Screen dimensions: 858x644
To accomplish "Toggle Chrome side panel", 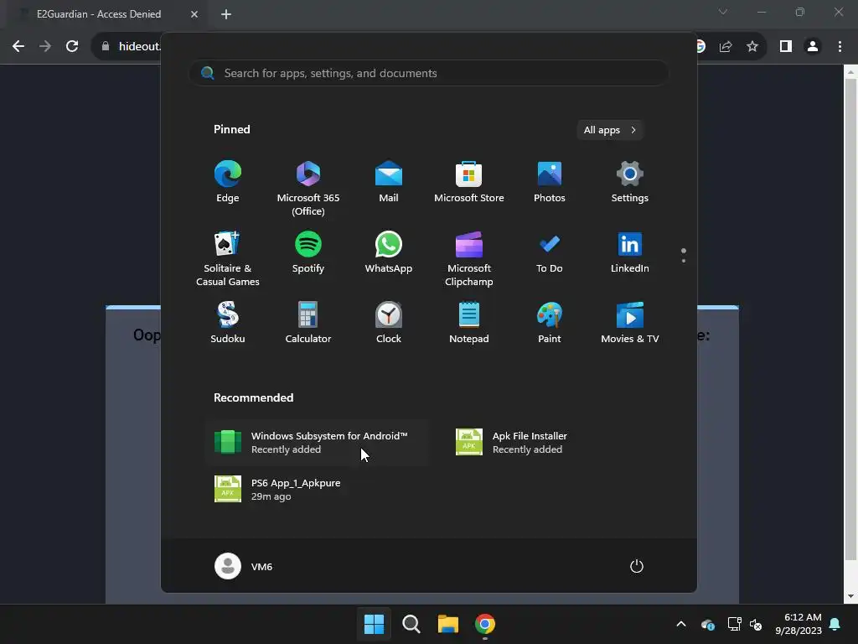I will point(786,47).
